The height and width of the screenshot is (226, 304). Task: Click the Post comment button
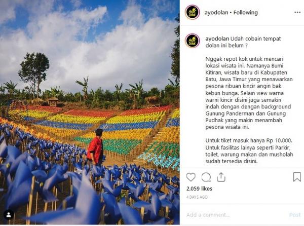[x=295, y=215]
